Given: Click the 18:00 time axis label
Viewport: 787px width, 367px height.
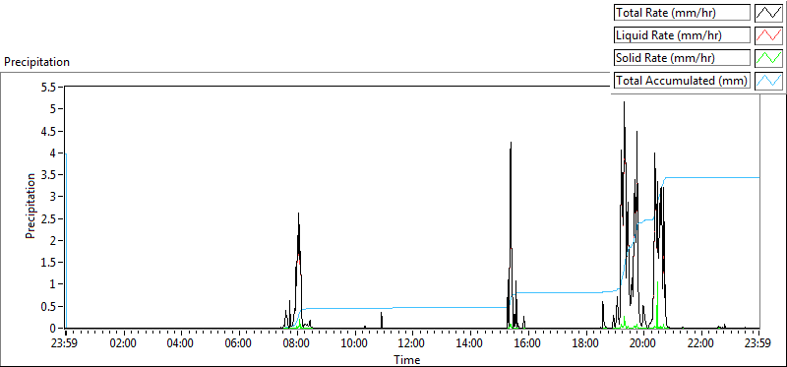Looking at the screenshot, I should click(x=585, y=344).
